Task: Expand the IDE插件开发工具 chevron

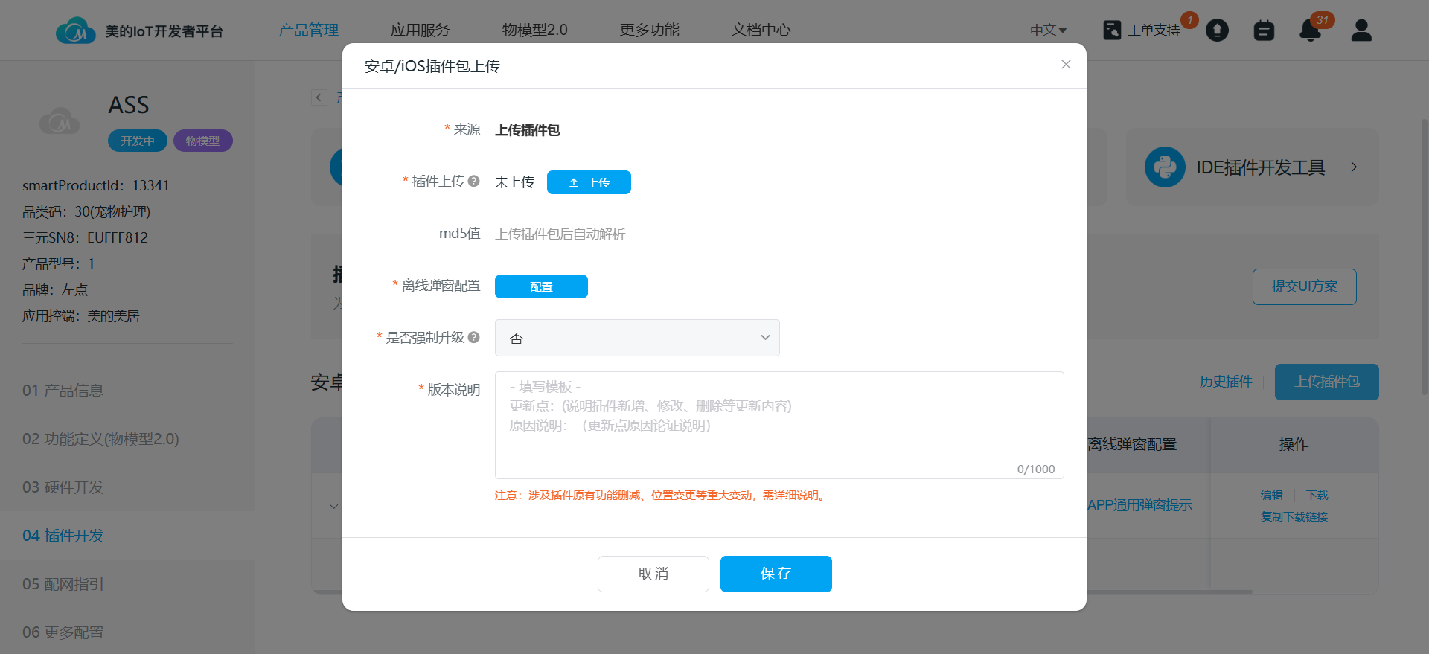Action: point(1354,167)
